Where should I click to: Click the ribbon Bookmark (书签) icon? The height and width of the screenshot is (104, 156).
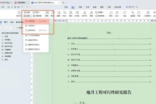139,12
